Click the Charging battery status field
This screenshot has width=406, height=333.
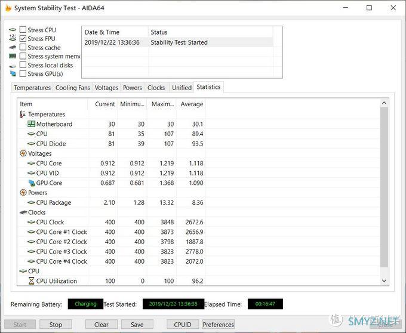pyautogui.click(x=85, y=304)
